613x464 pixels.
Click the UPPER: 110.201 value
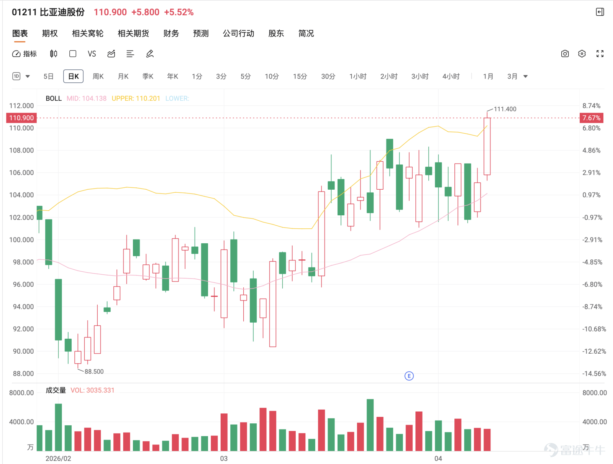136,98
